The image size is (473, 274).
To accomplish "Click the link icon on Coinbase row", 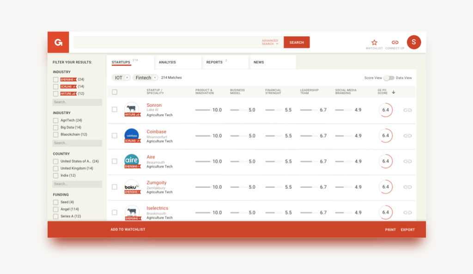I will (407, 136).
